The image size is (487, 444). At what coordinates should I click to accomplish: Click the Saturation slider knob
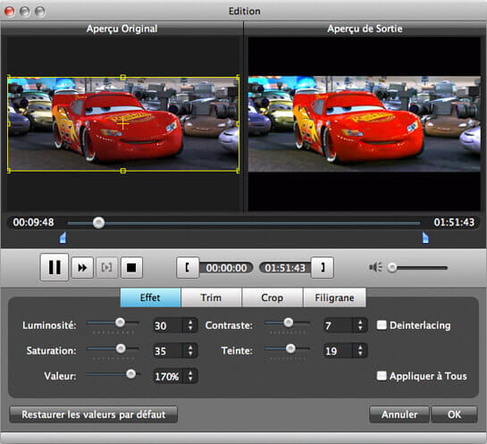pos(121,348)
